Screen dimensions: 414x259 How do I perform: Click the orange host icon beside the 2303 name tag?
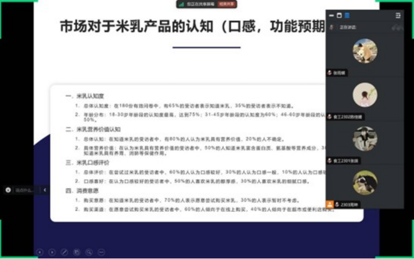click(330, 205)
